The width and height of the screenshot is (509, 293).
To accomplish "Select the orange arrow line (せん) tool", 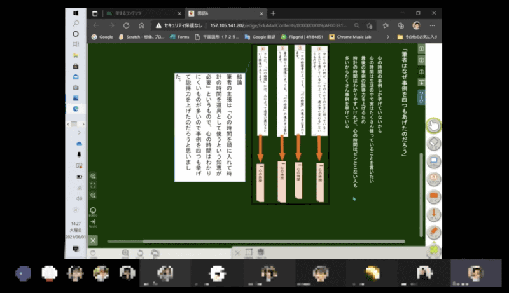I will [x=434, y=214].
